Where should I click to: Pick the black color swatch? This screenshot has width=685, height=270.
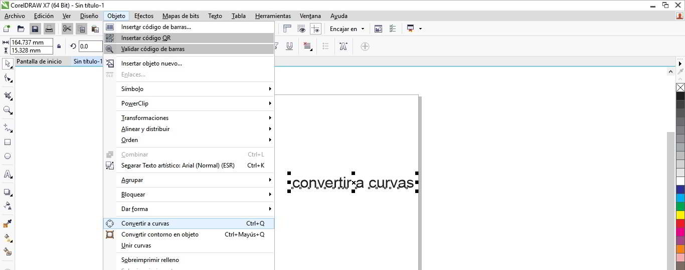(x=680, y=96)
